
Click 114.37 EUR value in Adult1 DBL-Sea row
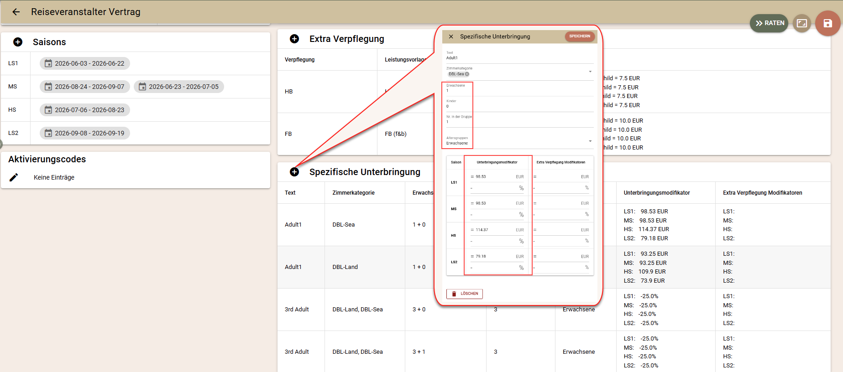pos(654,229)
